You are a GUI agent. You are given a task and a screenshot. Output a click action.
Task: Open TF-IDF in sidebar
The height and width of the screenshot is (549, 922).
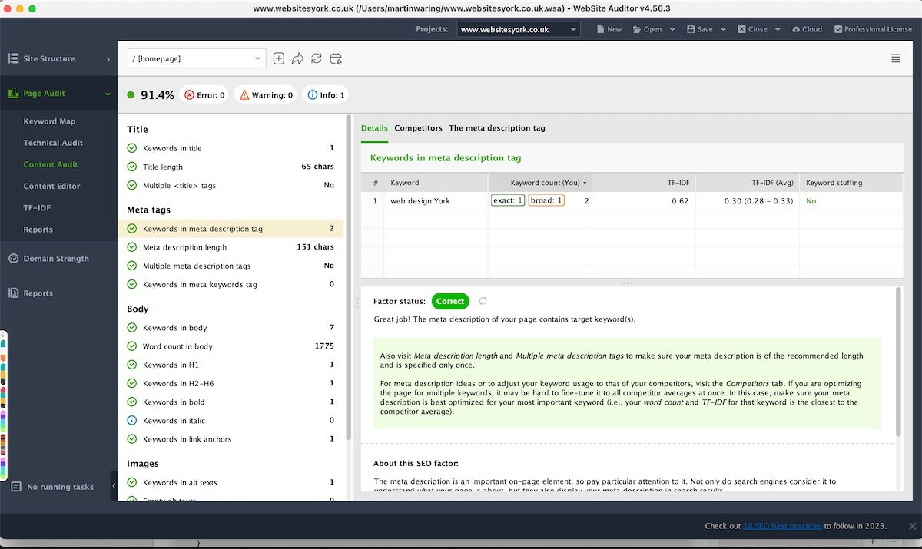pos(37,207)
